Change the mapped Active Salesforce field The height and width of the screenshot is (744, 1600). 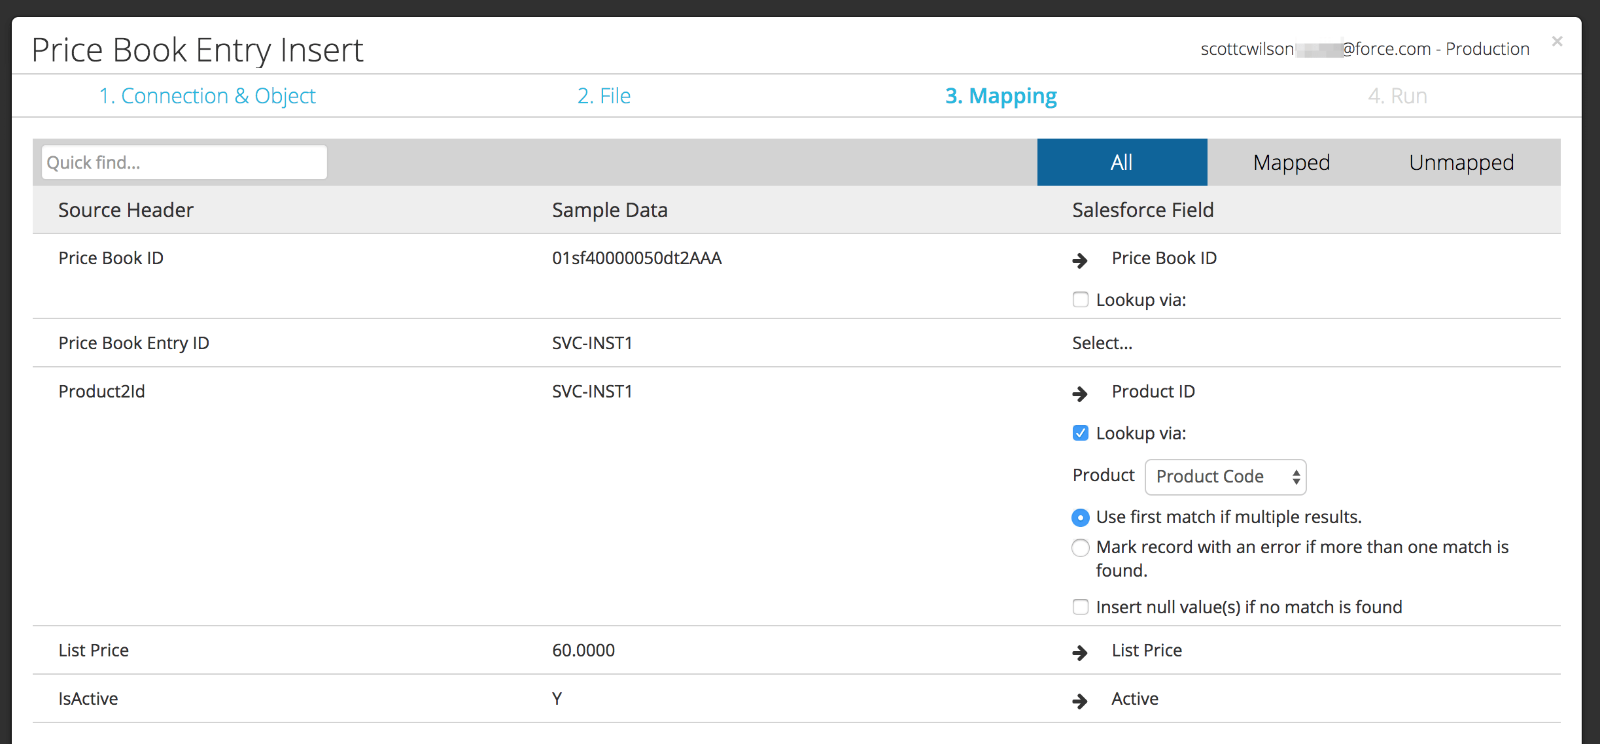1135,699
